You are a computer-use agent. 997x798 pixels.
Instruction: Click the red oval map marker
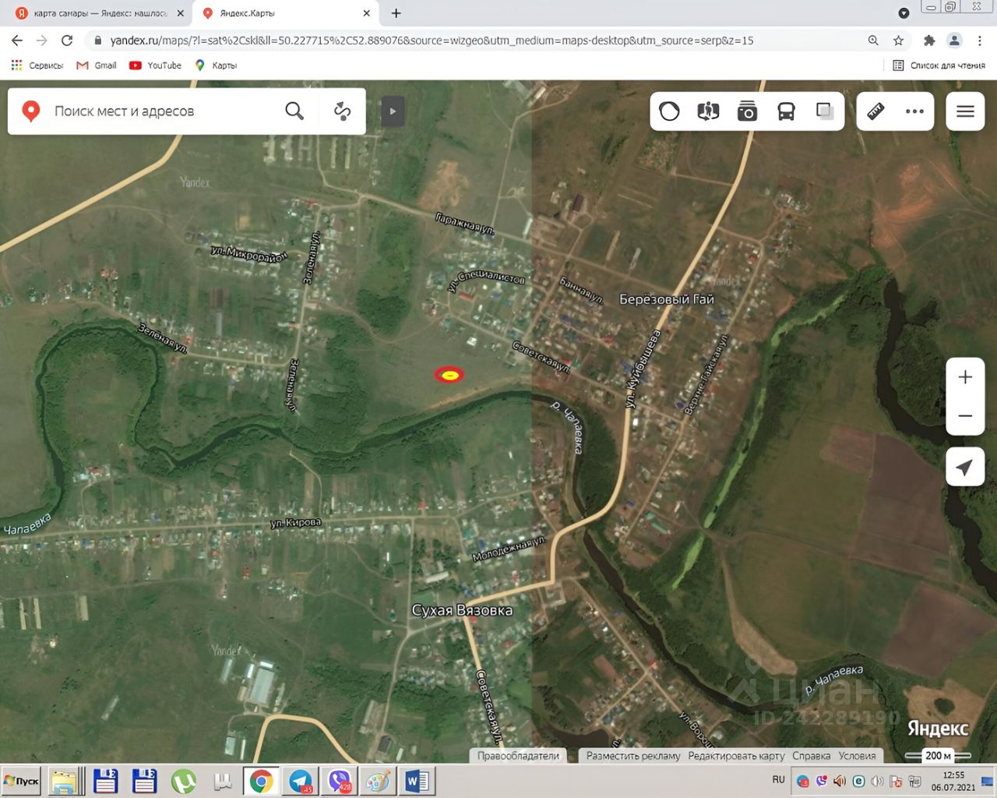point(449,375)
